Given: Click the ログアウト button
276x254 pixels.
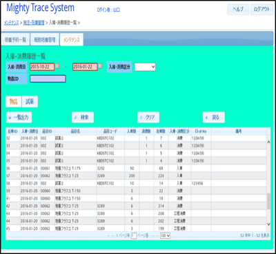Looking at the screenshot, I should click(262, 9).
